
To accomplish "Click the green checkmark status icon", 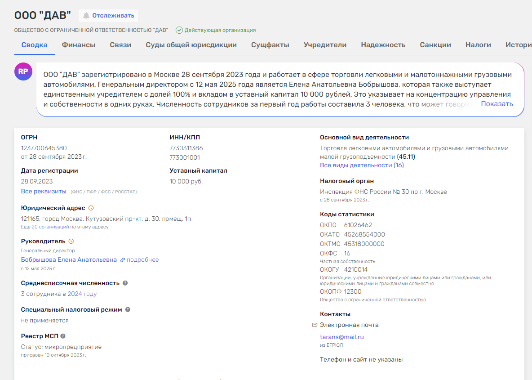I will [179, 30].
